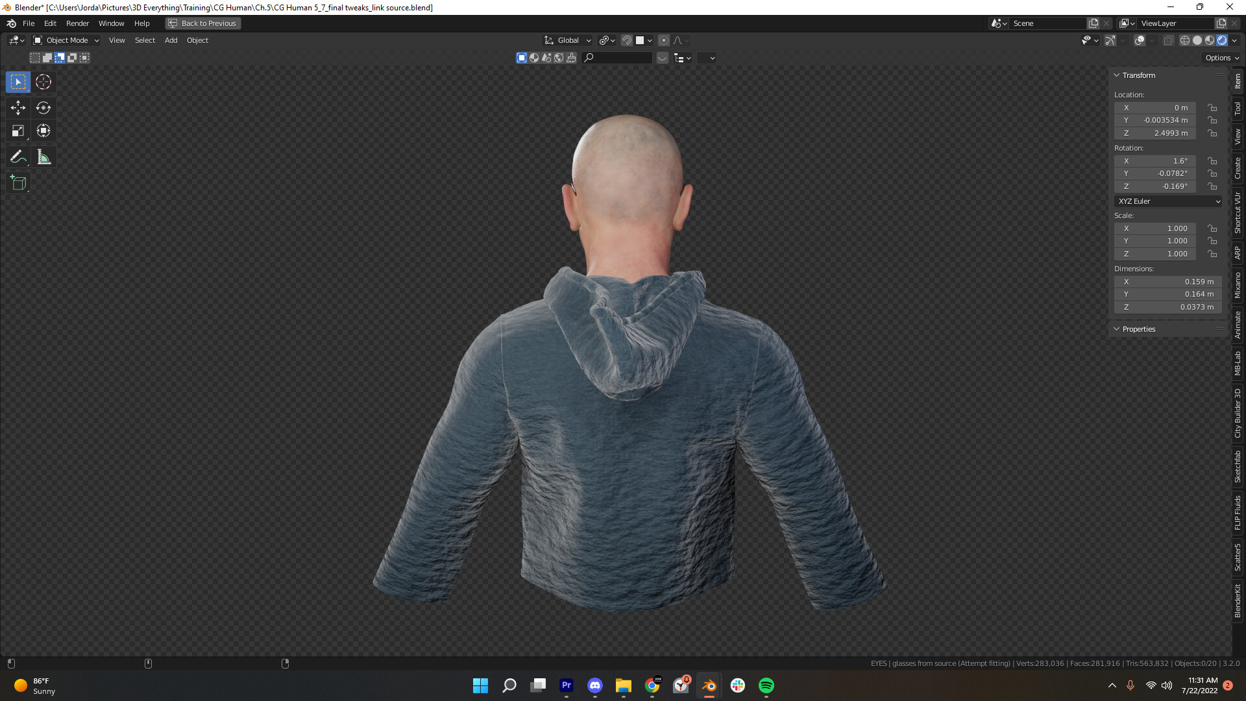Select the Measure tool
Screen dimensions: 1246x701
click(x=43, y=156)
